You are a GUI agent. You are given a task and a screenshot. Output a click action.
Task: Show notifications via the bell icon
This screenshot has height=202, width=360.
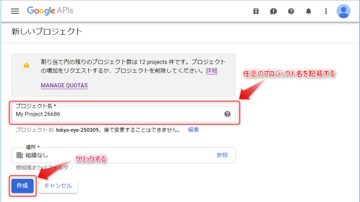click(x=308, y=12)
